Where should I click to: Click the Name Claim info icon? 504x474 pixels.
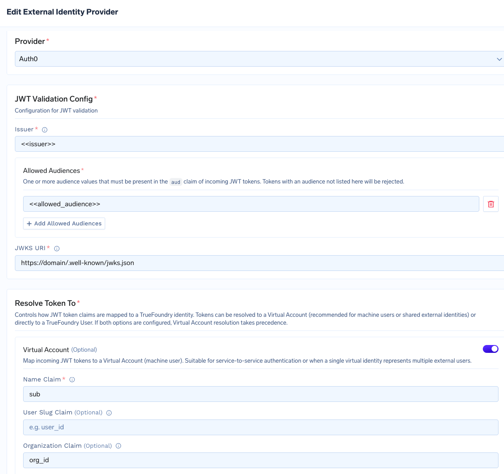pyautogui.click(x=72, y=380)
